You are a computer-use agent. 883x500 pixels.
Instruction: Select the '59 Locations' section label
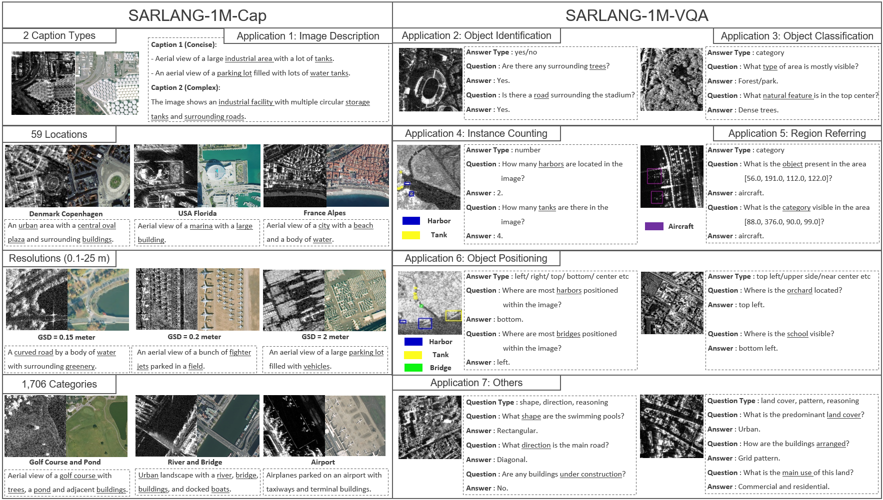tap(59, 134)
